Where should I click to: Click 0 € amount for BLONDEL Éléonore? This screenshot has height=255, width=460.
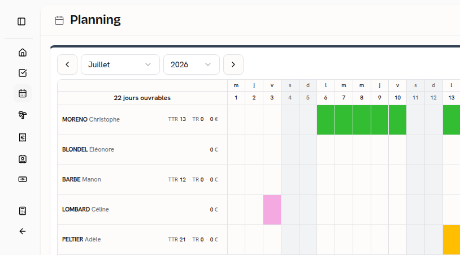[x=214, y=150]
